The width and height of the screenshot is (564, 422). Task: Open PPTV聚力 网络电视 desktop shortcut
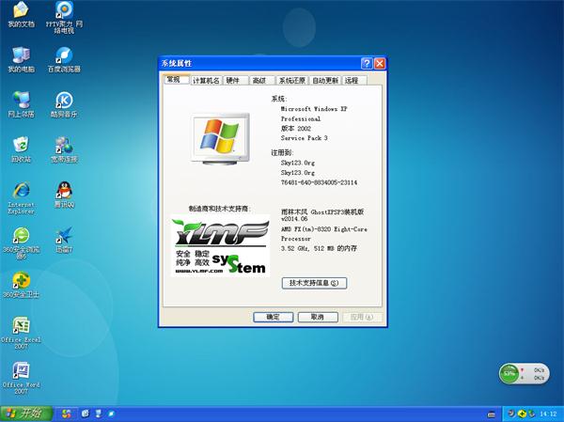point(64,10)
